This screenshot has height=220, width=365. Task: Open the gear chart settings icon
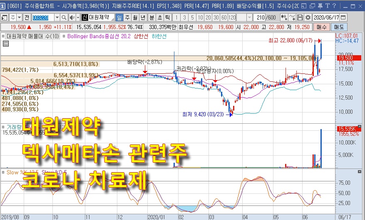(308, 17)
